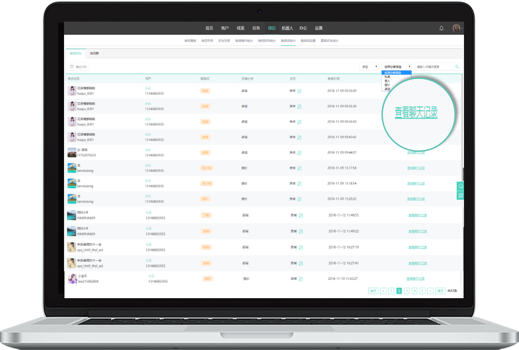Click the 敏感词 column header

tap(205, 79)
